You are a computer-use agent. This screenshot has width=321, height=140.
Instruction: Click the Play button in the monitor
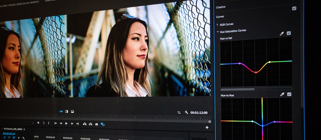[x=66, y=123]
